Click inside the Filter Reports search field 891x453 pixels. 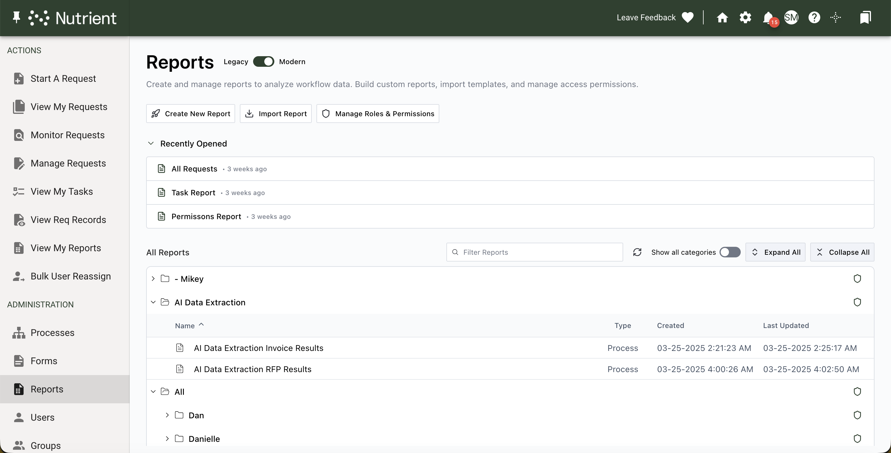tap(534, 252)
